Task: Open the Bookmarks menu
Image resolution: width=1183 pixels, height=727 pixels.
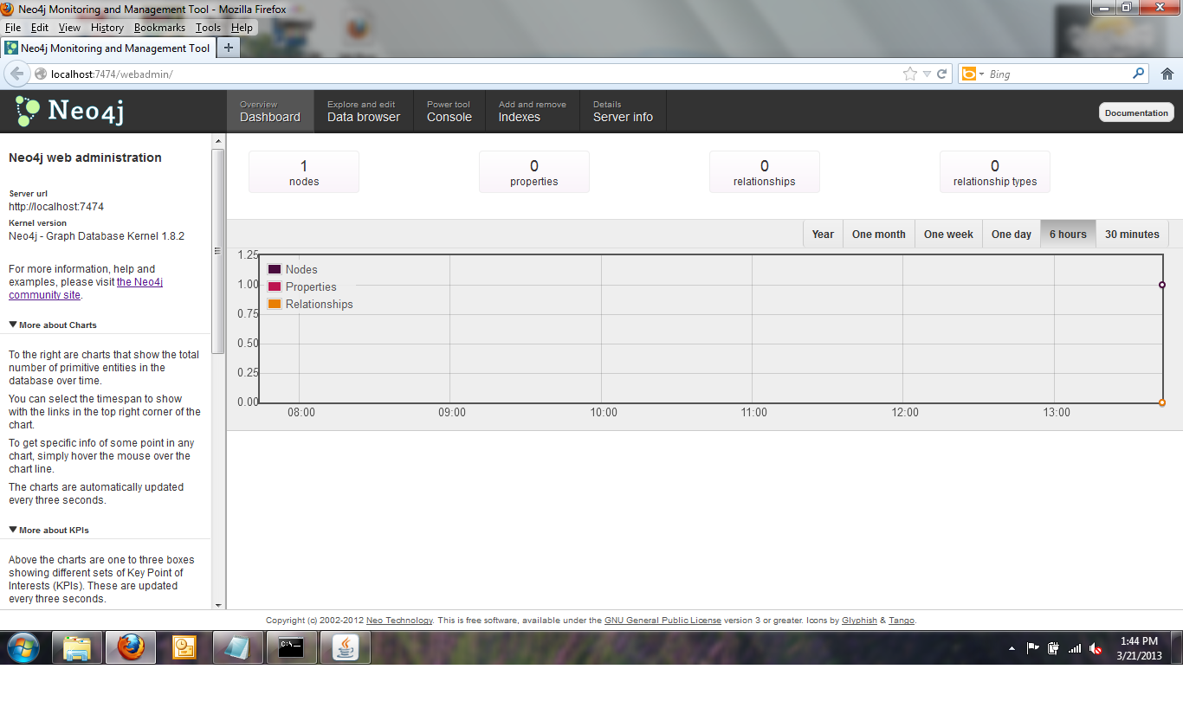Action: pos(160,28)
